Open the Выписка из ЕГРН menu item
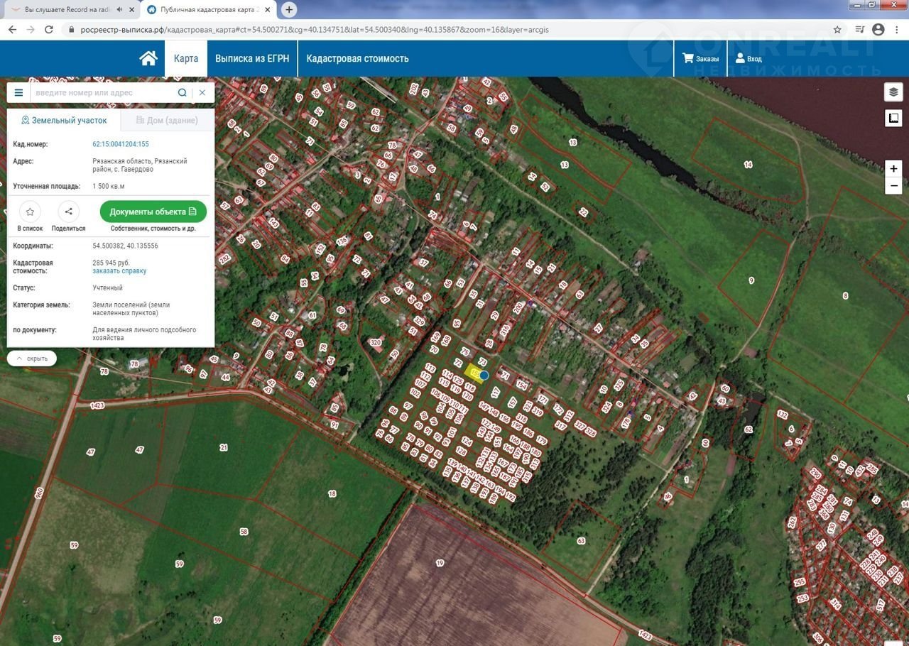This screenshot has height=646, width=909. click(x=252, y=58)
